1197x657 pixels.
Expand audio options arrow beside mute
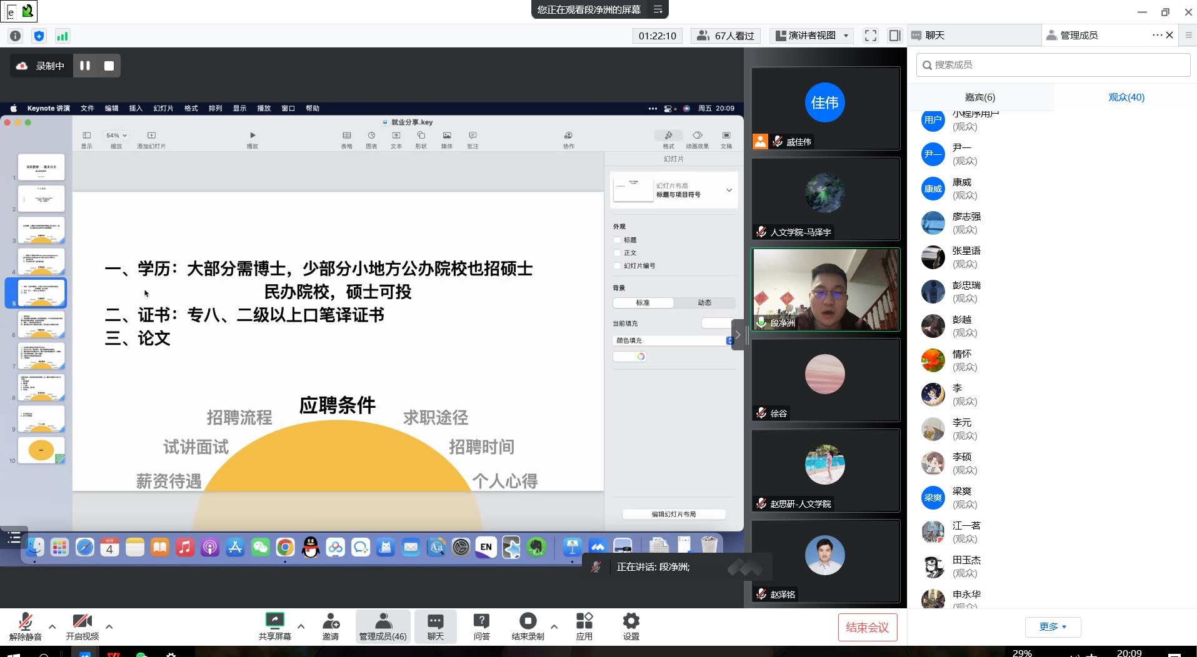click(52, 626)
